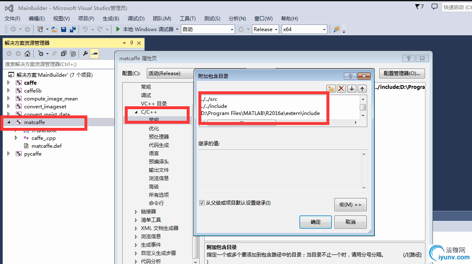Click the Solution Explorer collapse all icon
The width and height of the screenshot is (472, 264).
pyautogui.click(x=64, y=54)
